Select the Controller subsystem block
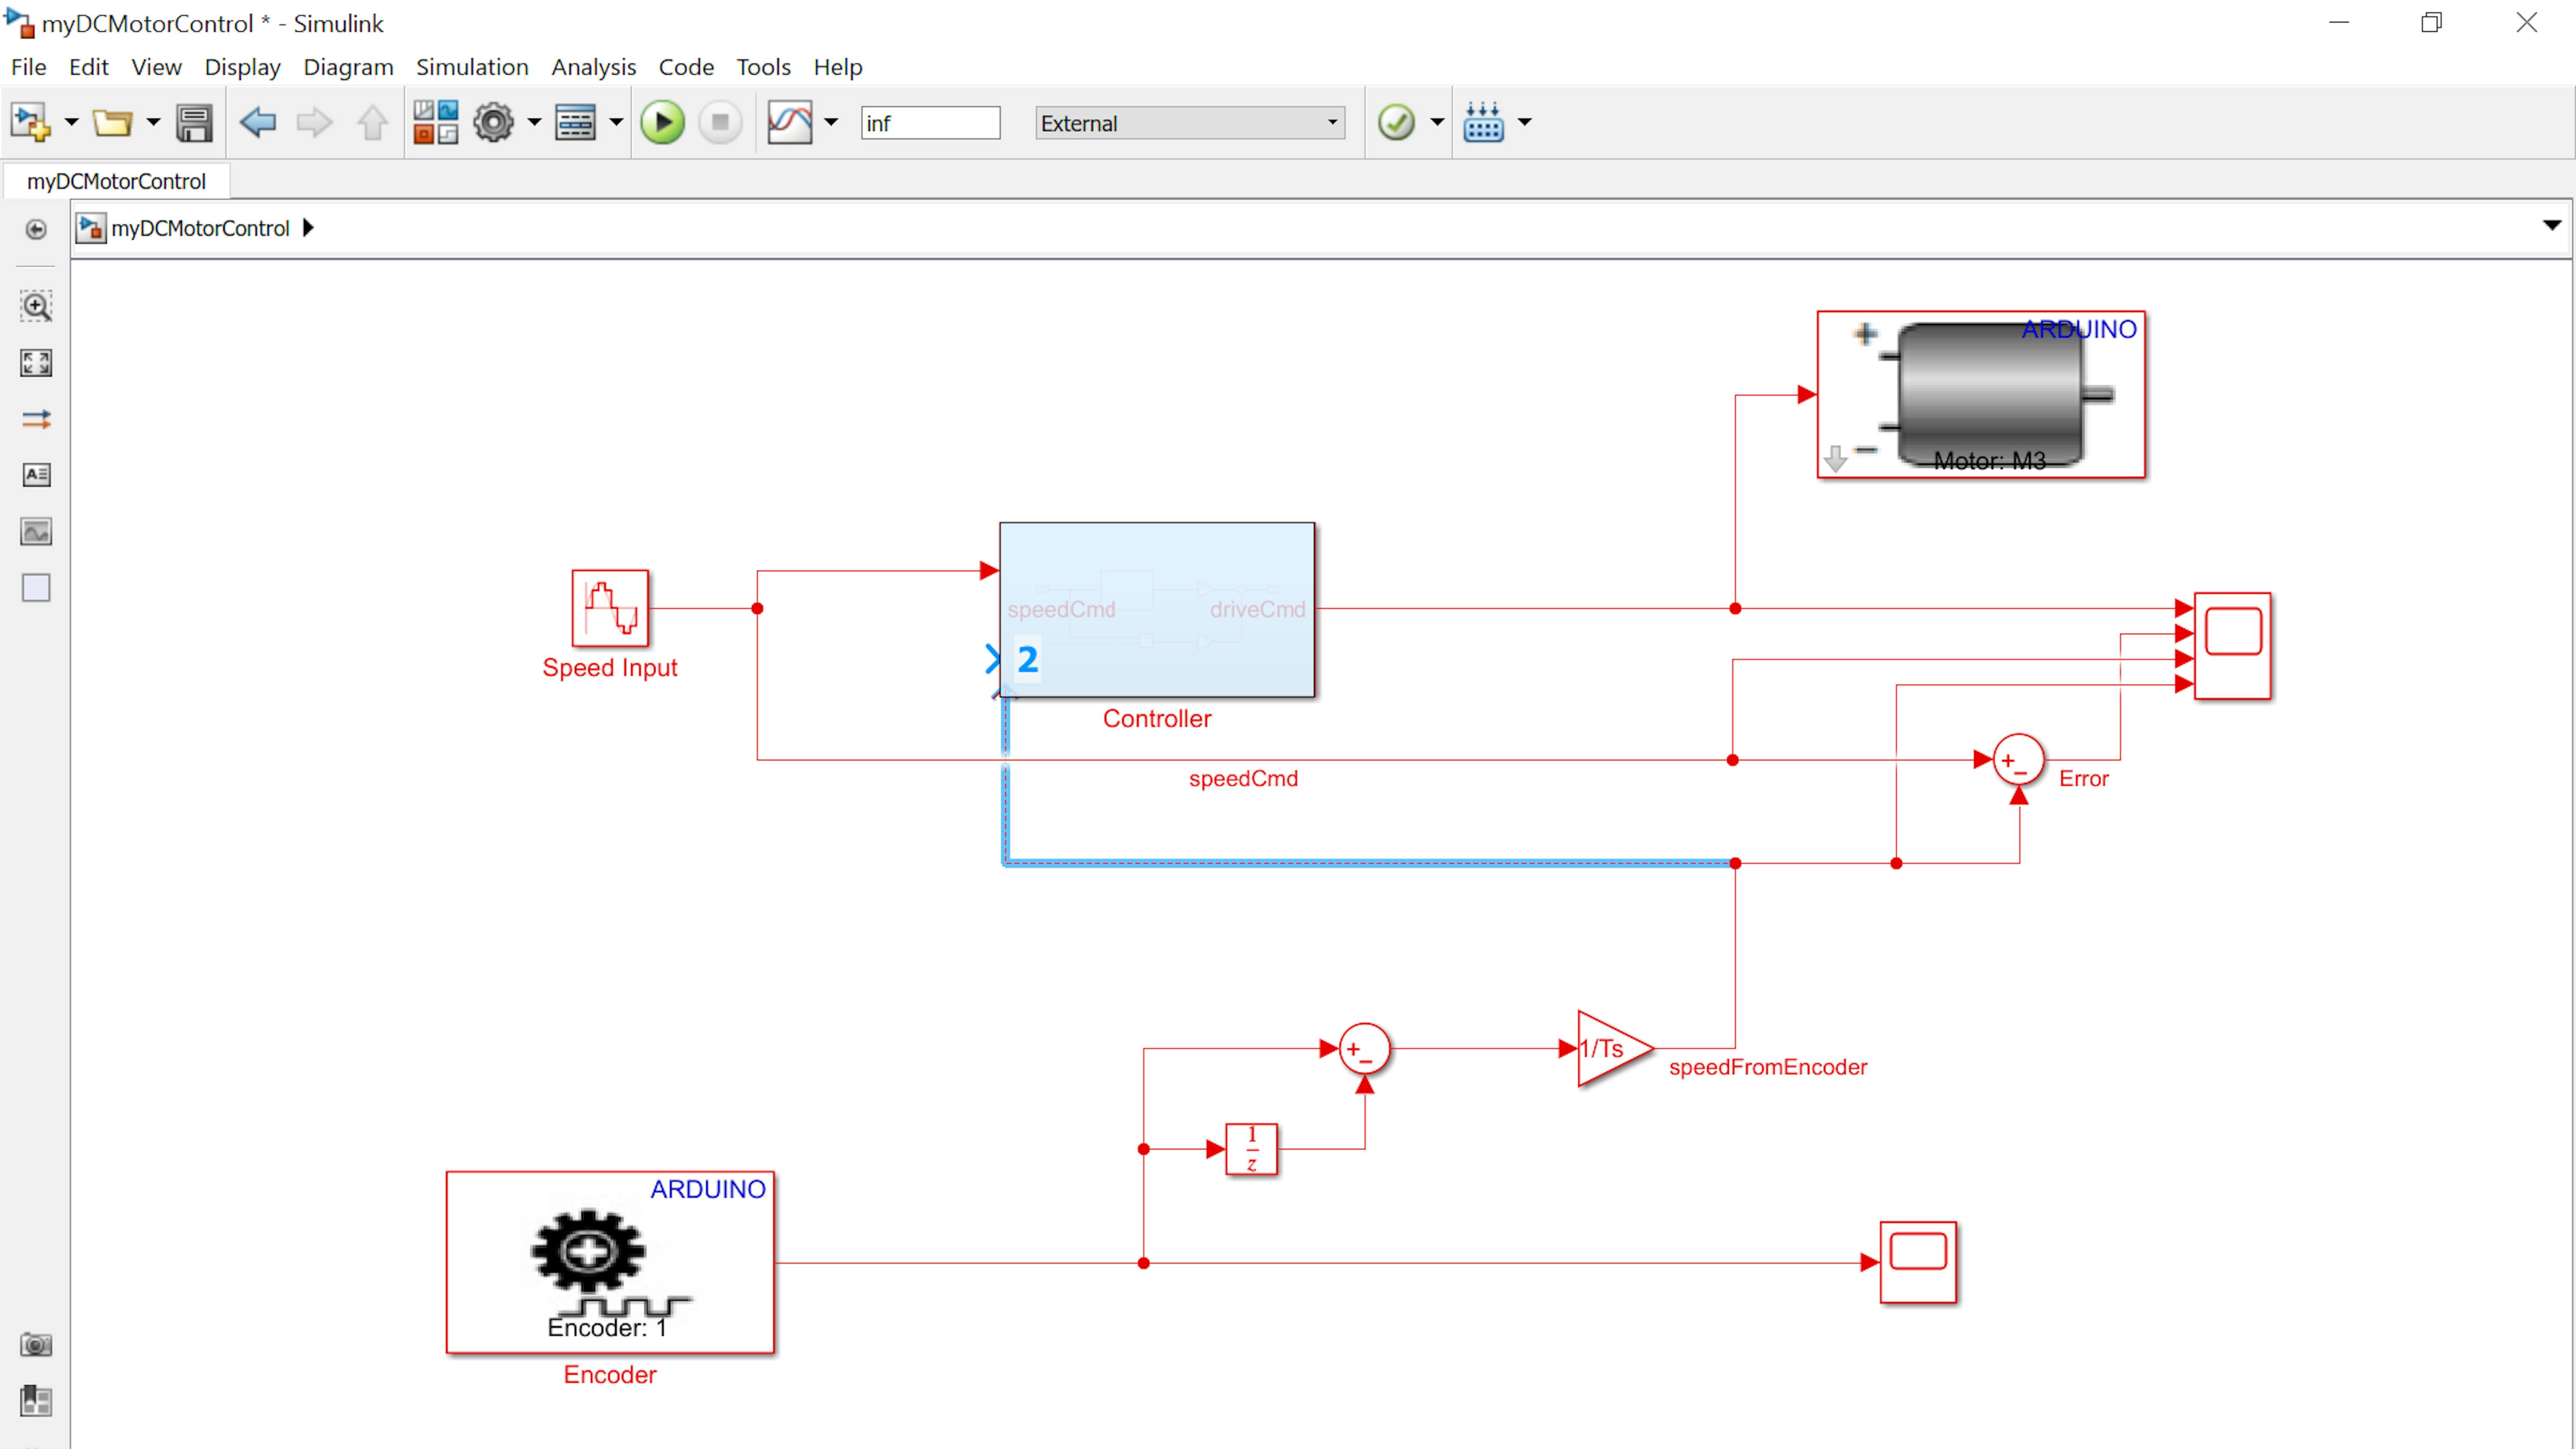 coord(1157,610)
